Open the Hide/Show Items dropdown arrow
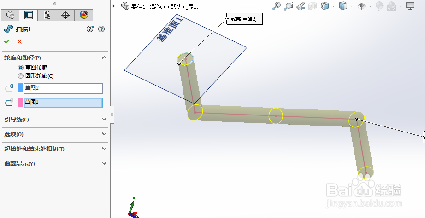Viewport: 425px width, 218px height. (370, 6)
